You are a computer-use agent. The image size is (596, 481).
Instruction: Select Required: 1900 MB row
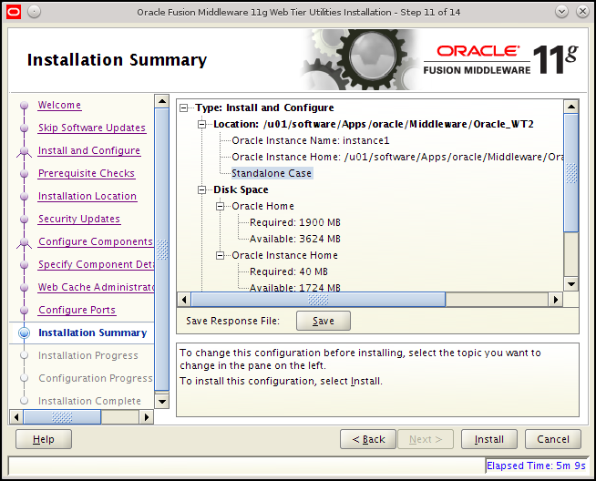[x=295, y=222]
